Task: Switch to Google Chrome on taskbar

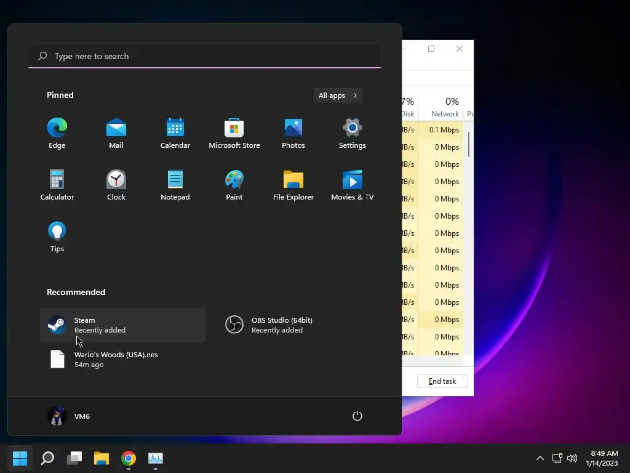Action: click(129, 458)
